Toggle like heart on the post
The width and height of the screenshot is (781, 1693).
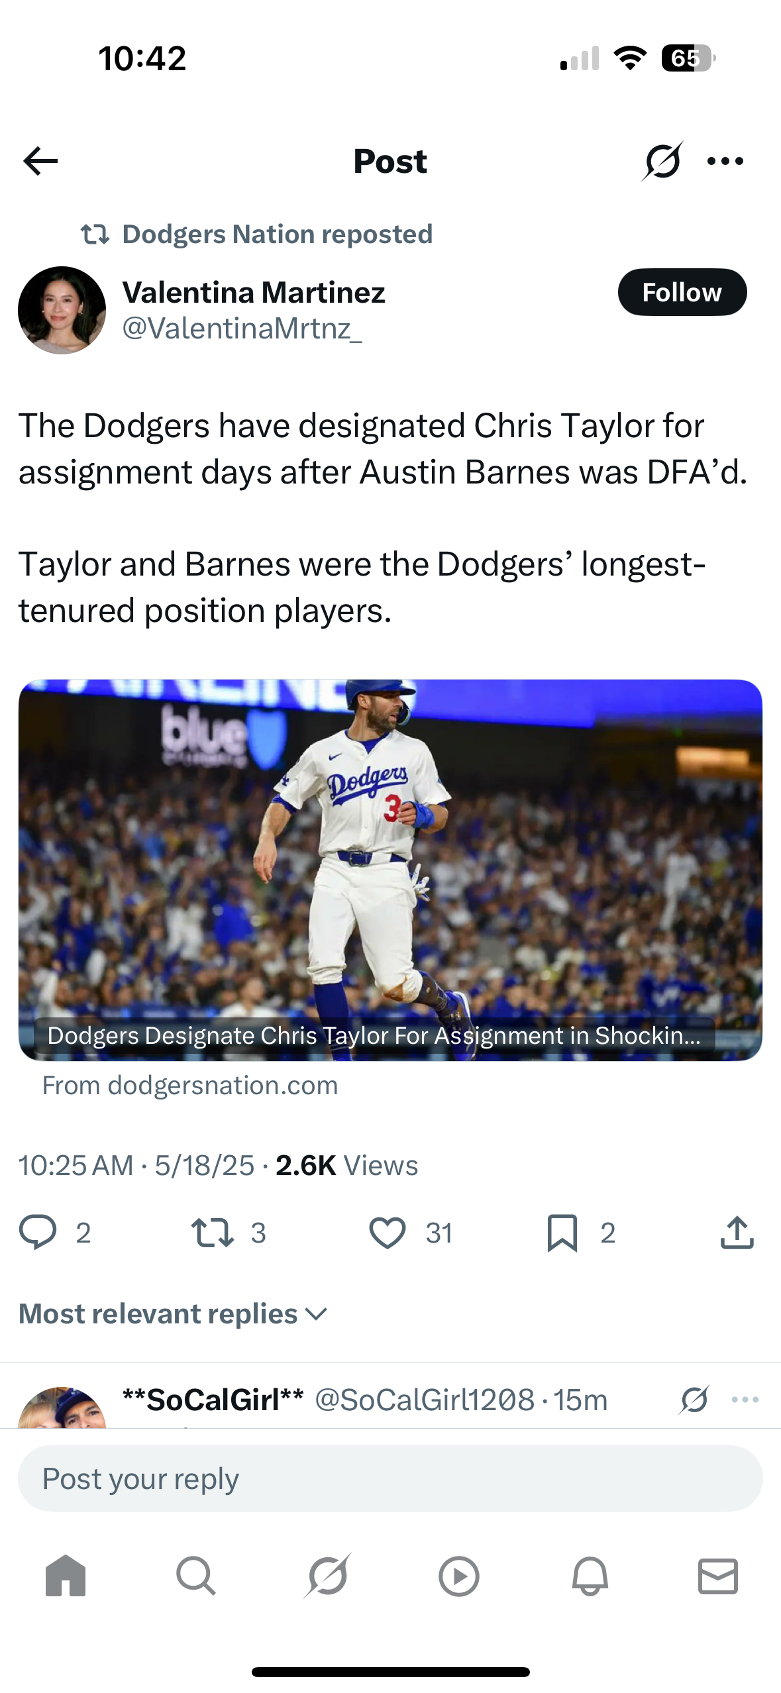pyautogui.click(x=388, y=1233)
